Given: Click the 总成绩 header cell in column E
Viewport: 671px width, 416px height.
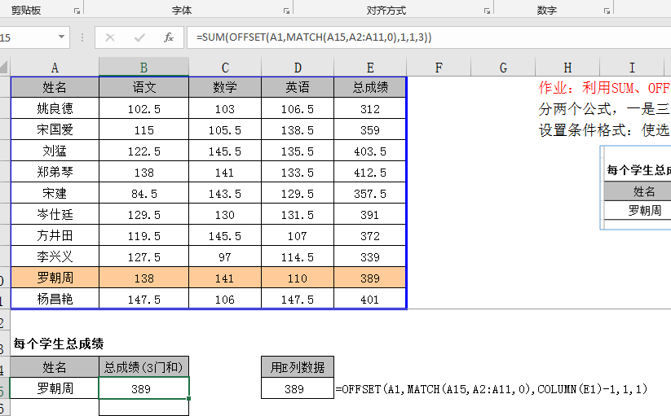Looking at the screenshot, I should [x=370, y=87].
